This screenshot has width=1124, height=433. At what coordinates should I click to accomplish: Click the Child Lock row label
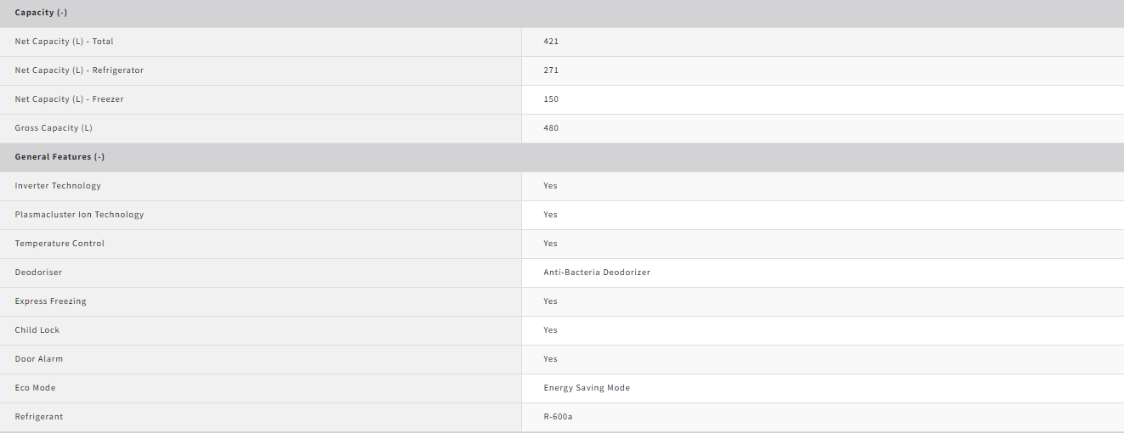click(37, 330)
